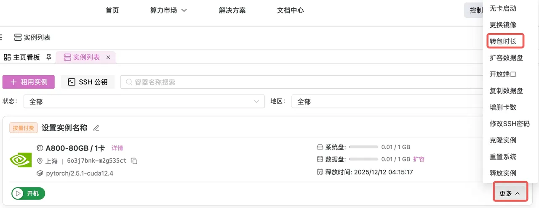The image size is (539, 208).
Task: Click the location pin icon beside 上海
Action: pyautogui.click(x=40, y=161)
